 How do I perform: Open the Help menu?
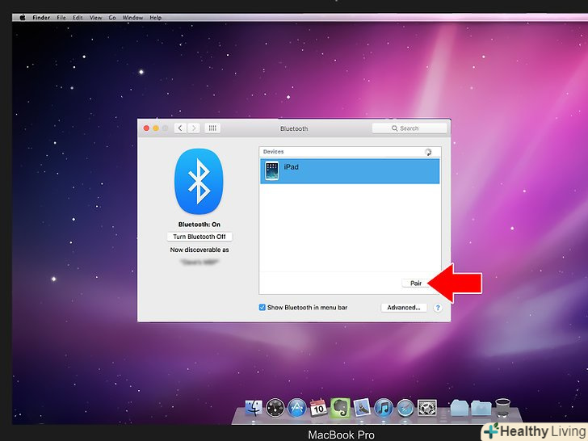tap(156, 18)
